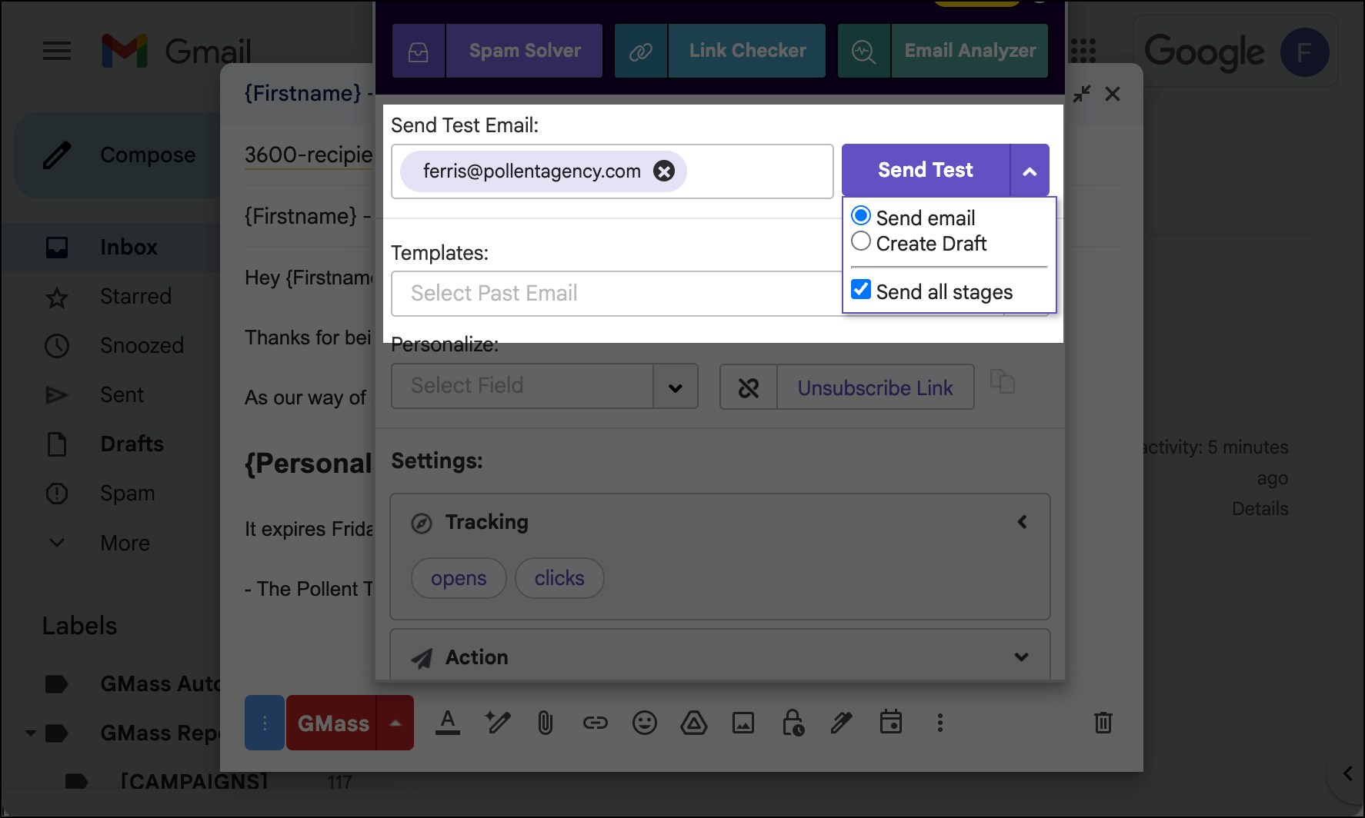This screenshot has height=818, width=1365.
Task: Open GMass settings arrow next to GMass button
Action: pyautogui.click(x=395, y=723)
